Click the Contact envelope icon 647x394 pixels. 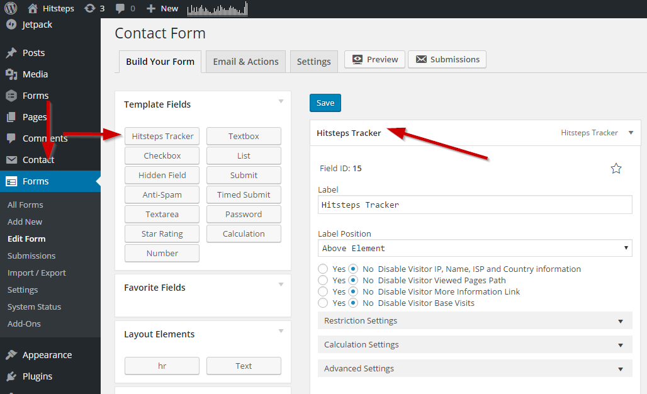[x=11, y=160]
